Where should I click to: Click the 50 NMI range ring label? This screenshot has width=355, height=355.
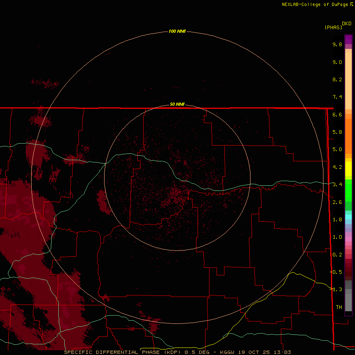click(x=177, y=104)
